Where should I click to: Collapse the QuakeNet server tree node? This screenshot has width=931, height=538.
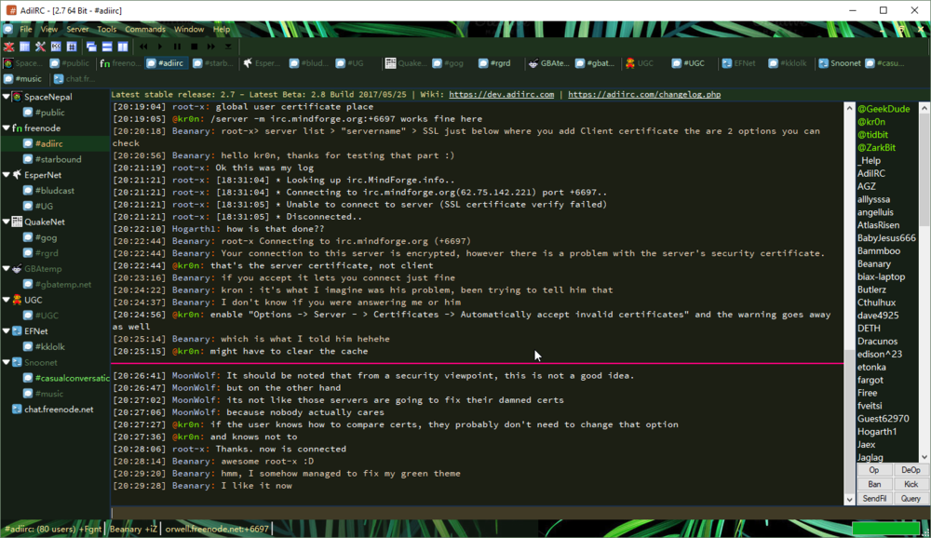7,222
